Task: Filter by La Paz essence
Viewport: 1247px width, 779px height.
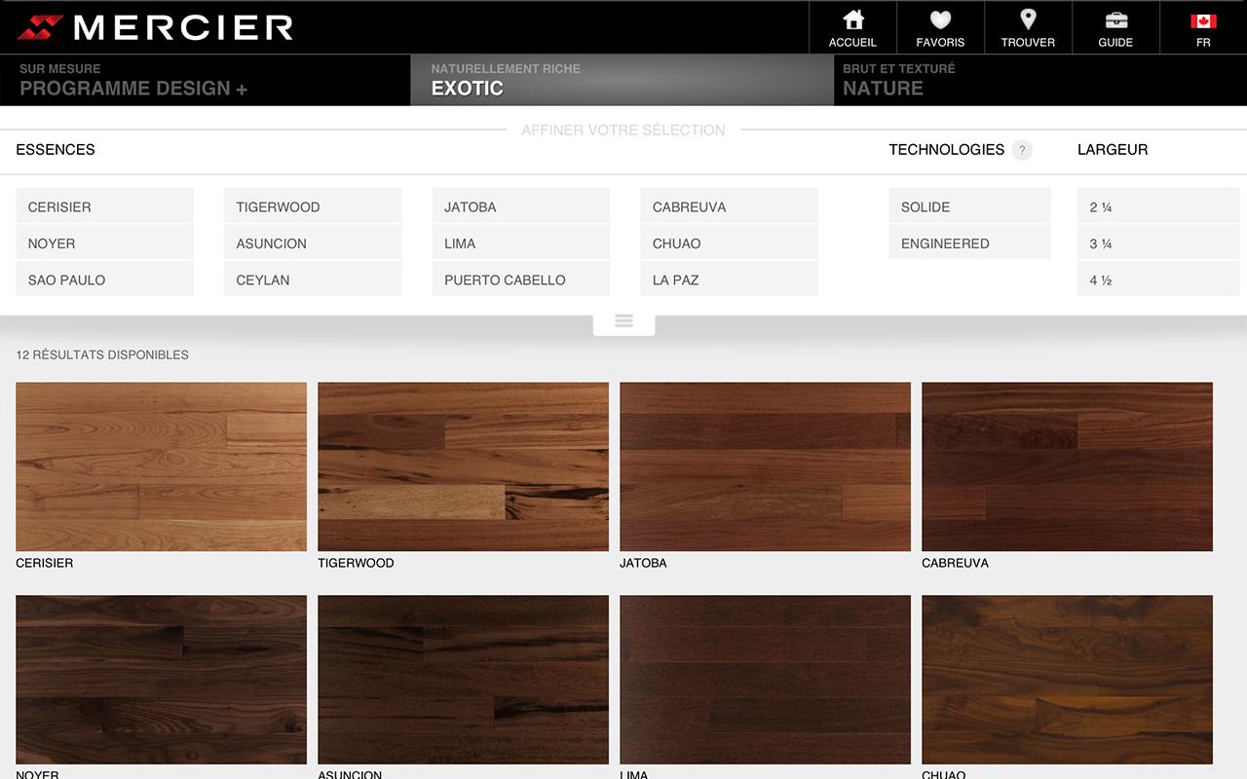Action: tap(730, 279)
